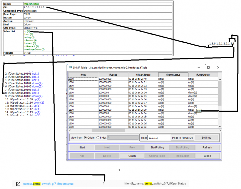The height and width of the screenshot is (189, 241).
Task: Select the ifOperStatus column header
Action: (203, 75)
